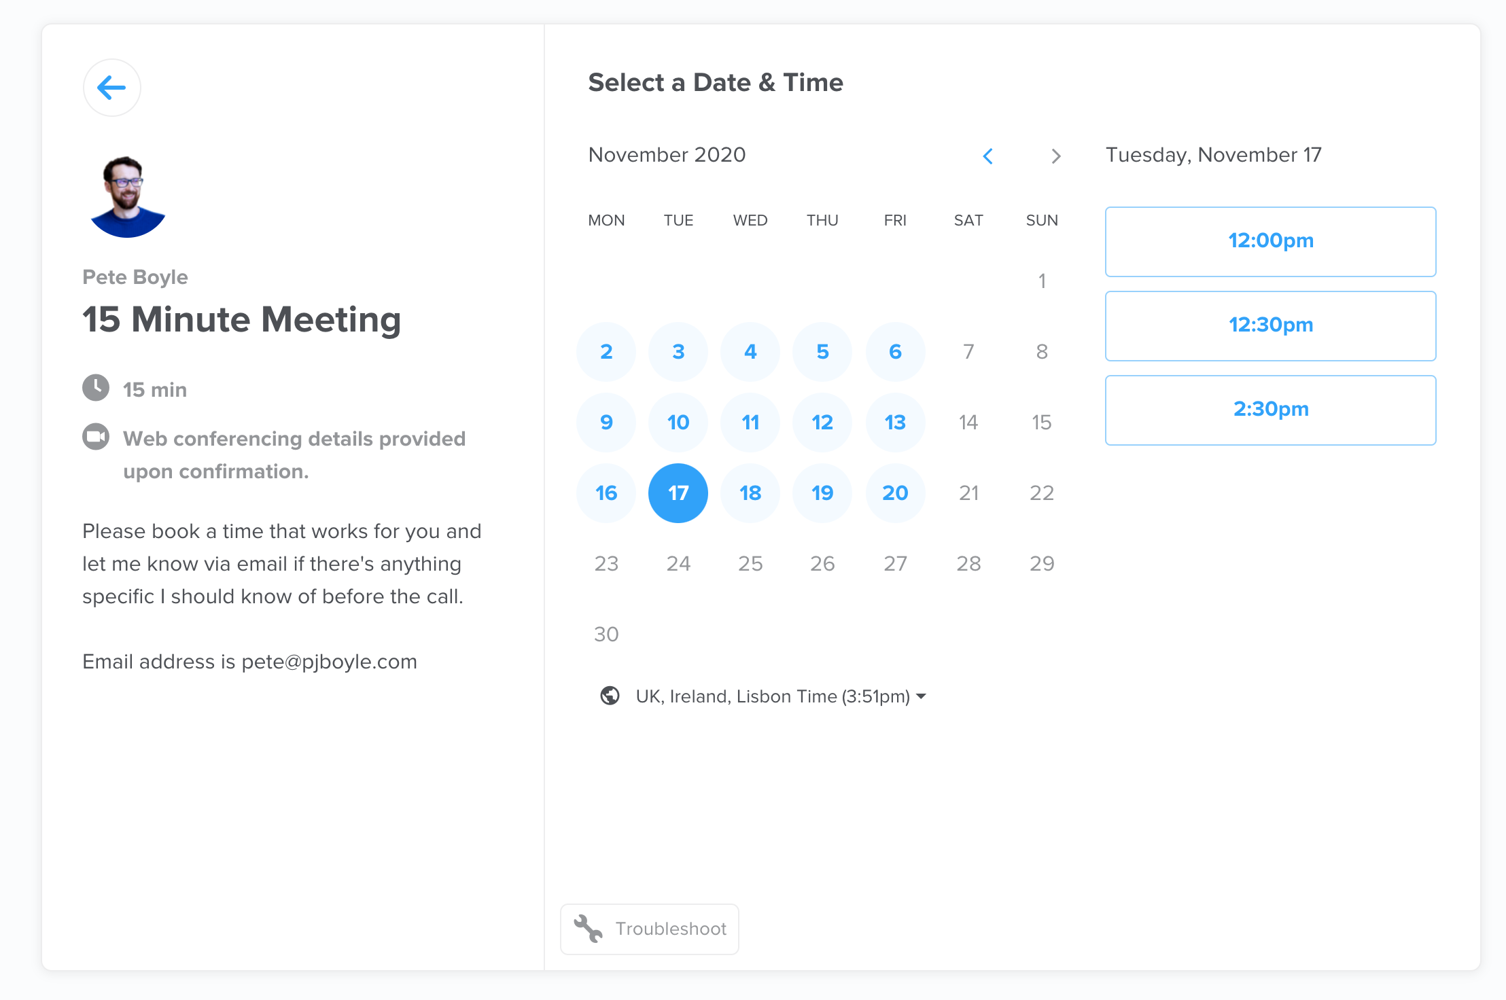Select date 11 on calendar
The image size is (1506, 1000).
[x=750, y=422]
